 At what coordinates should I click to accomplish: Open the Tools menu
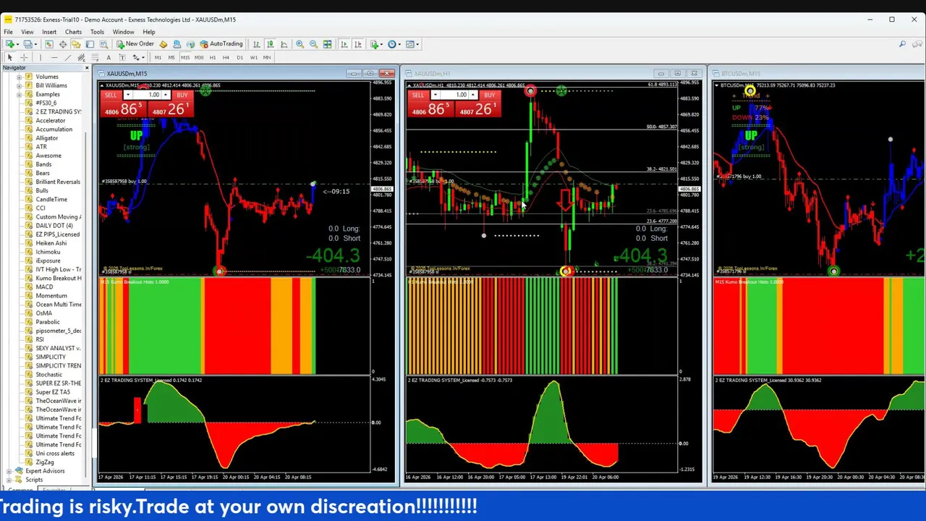(97, 32)
